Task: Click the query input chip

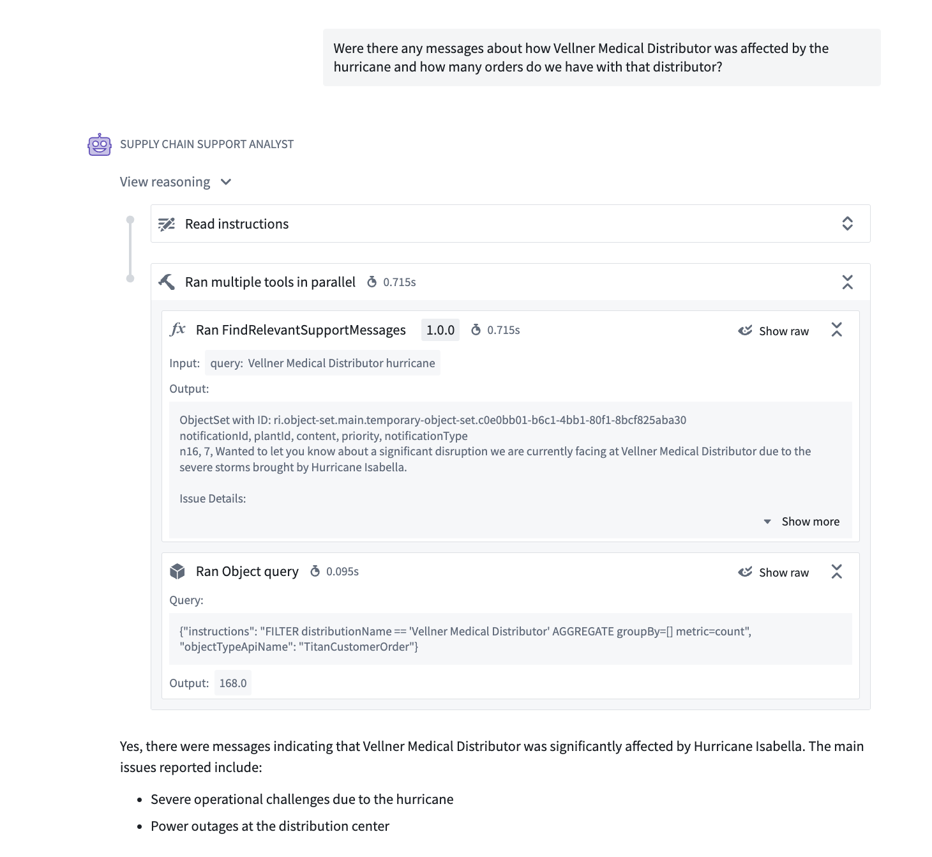Action: (x=322, y=363)
